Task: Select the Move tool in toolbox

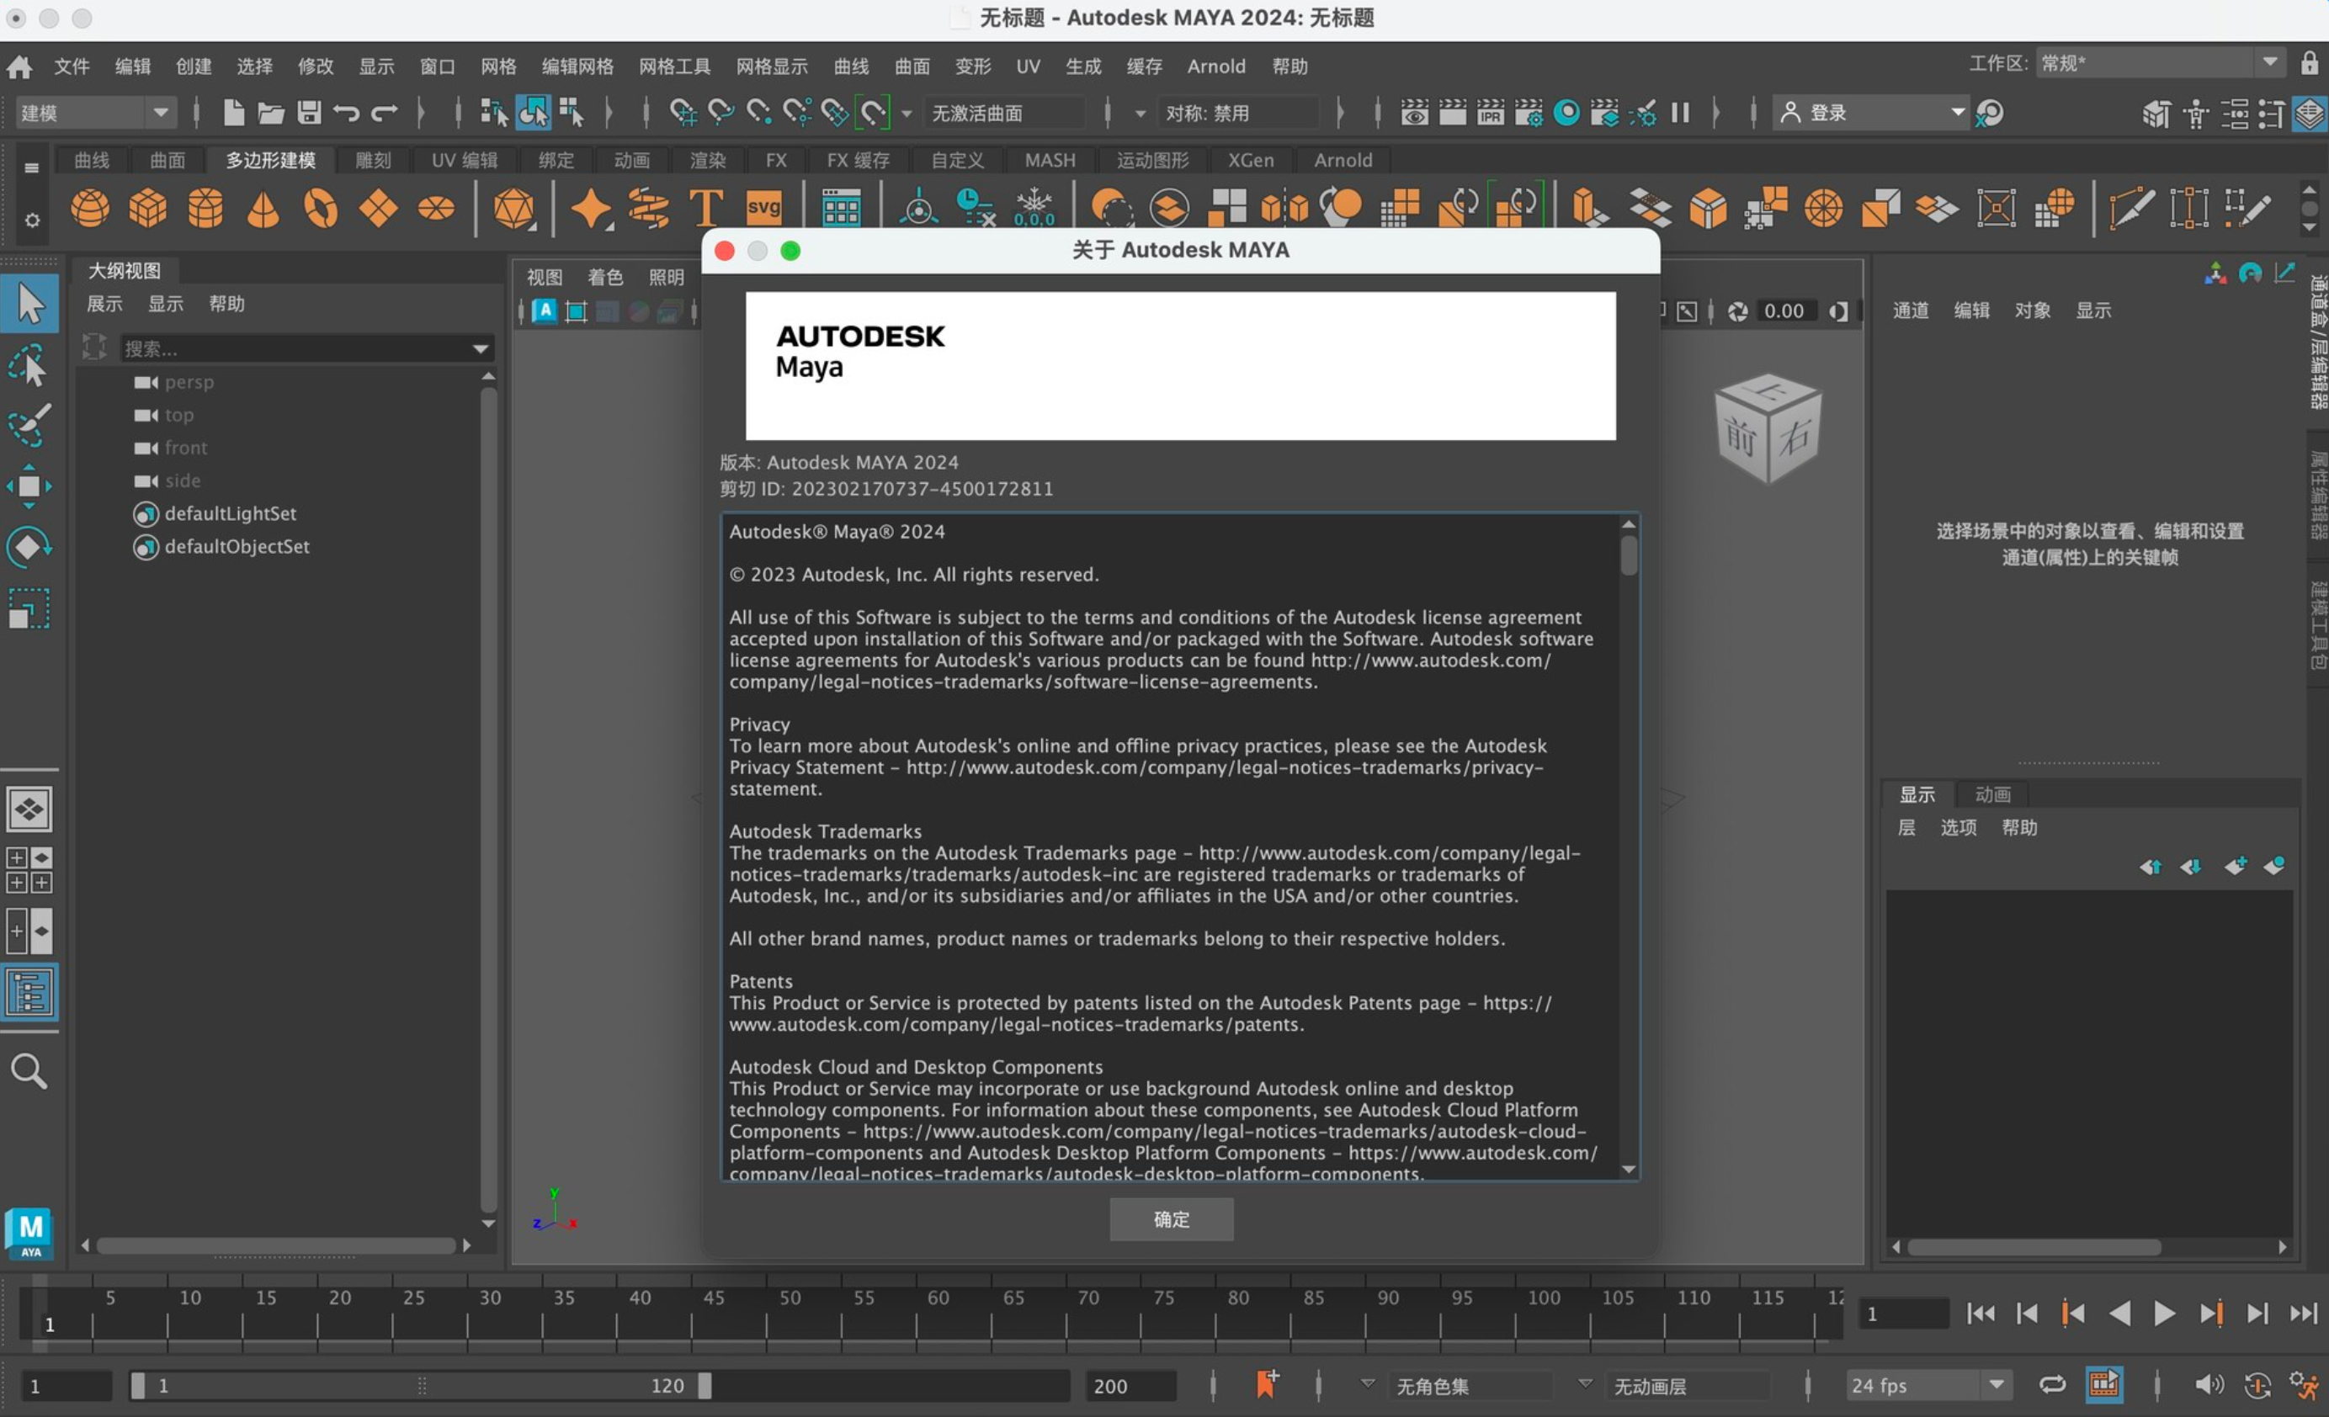Action: 29,486
